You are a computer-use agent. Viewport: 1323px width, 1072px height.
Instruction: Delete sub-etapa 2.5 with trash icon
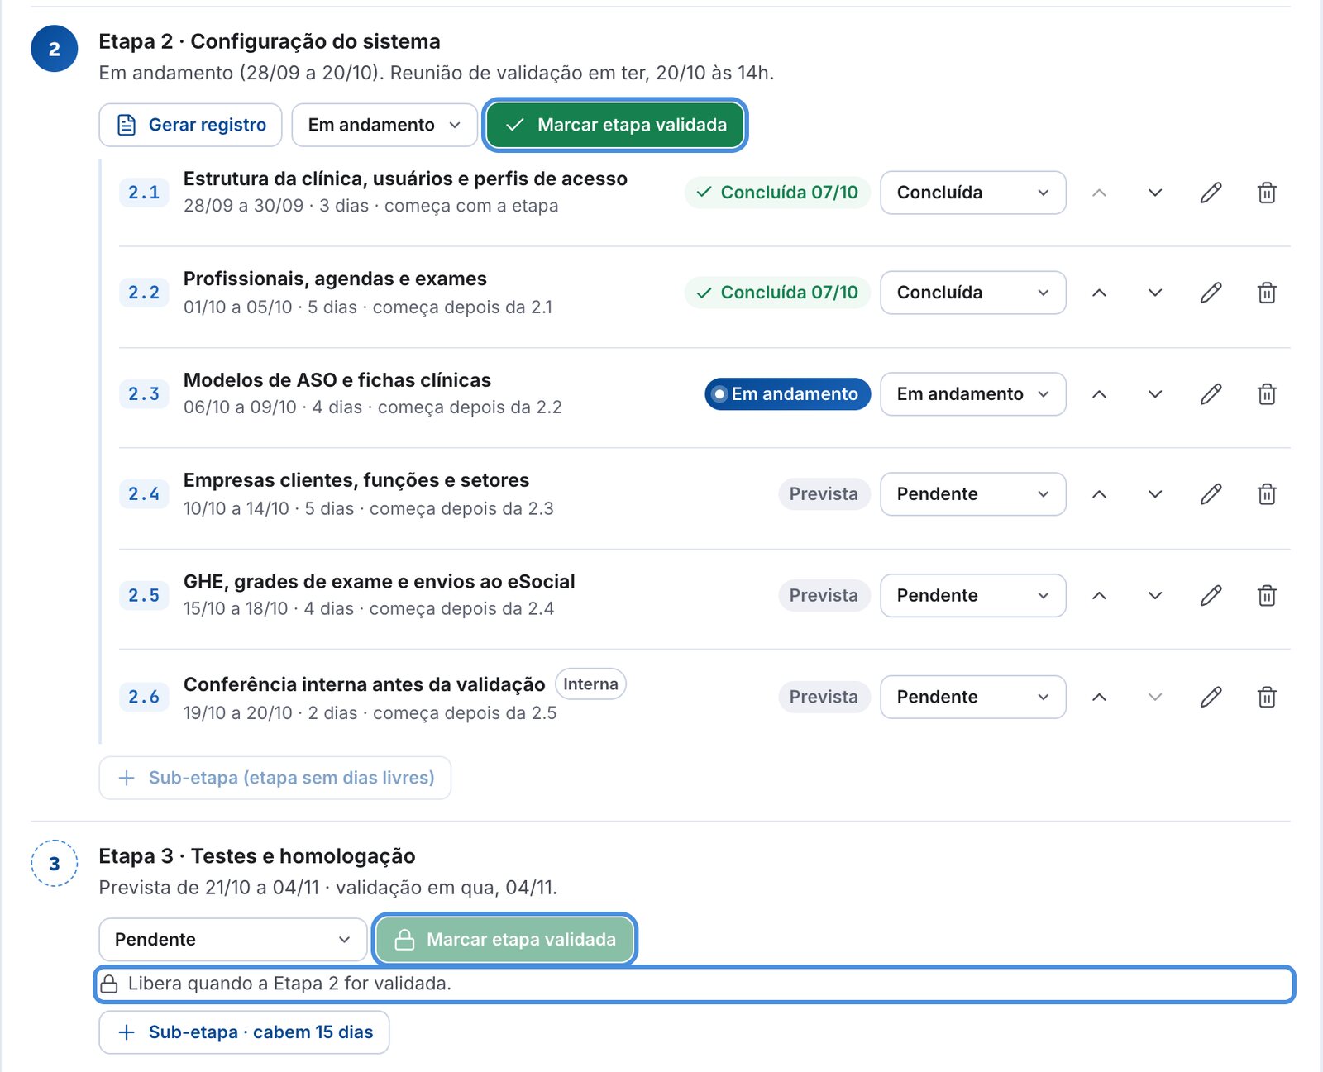click(x=1267, y=596)
